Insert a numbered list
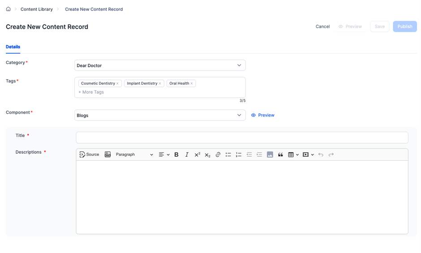 tap(238, 154)
